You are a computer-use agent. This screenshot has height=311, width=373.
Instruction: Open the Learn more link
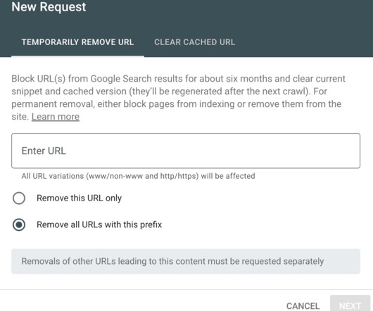(x=56, y=117)
